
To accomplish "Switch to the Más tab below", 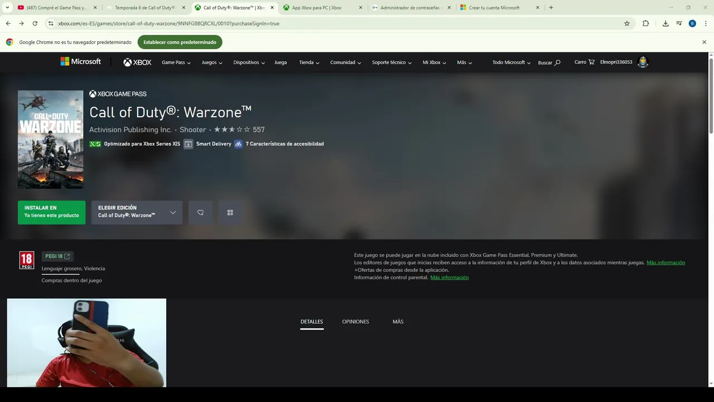I will tap(398, 322).
